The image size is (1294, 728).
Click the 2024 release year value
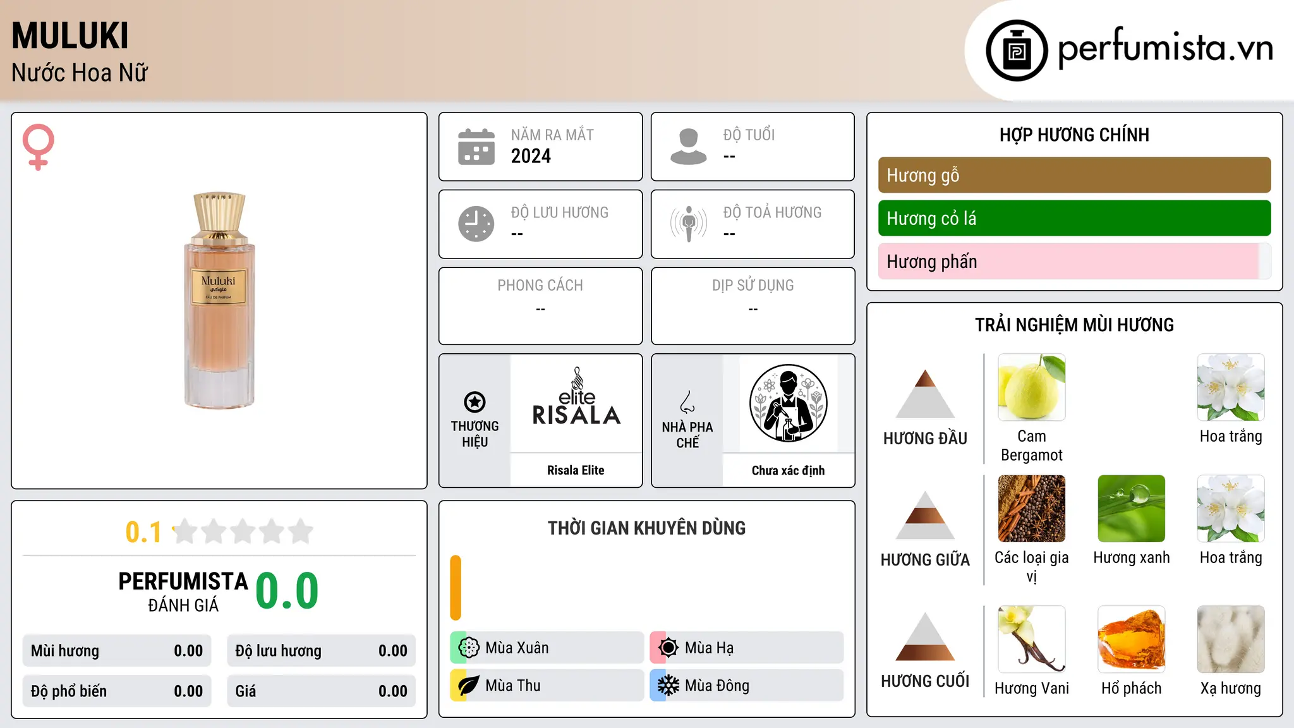pyautogui.click(x=531, y=156)
